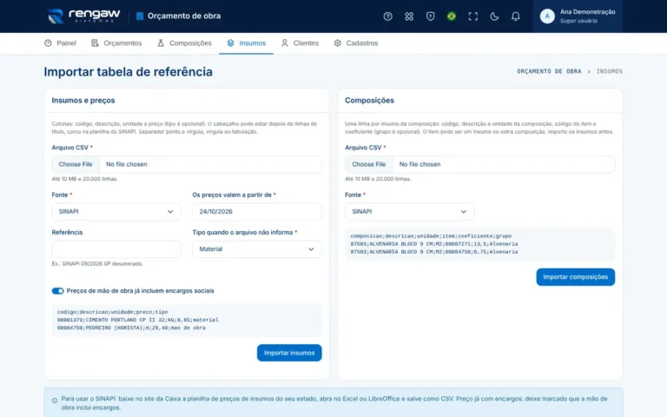Go to Painel tab
Screen dimensions: 667x417
60,43
